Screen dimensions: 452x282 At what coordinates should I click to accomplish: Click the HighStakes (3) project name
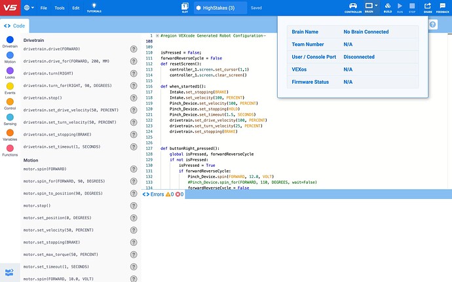point(219,8)
